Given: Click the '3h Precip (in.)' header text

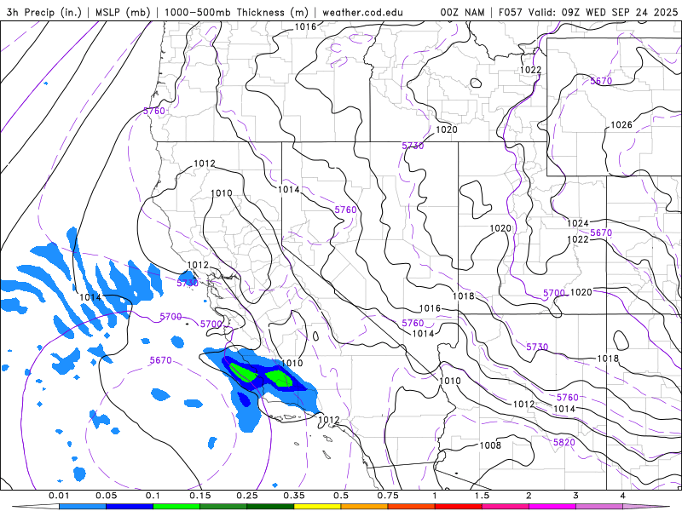Looking at the screenshot, I should (x=44, y=12).
